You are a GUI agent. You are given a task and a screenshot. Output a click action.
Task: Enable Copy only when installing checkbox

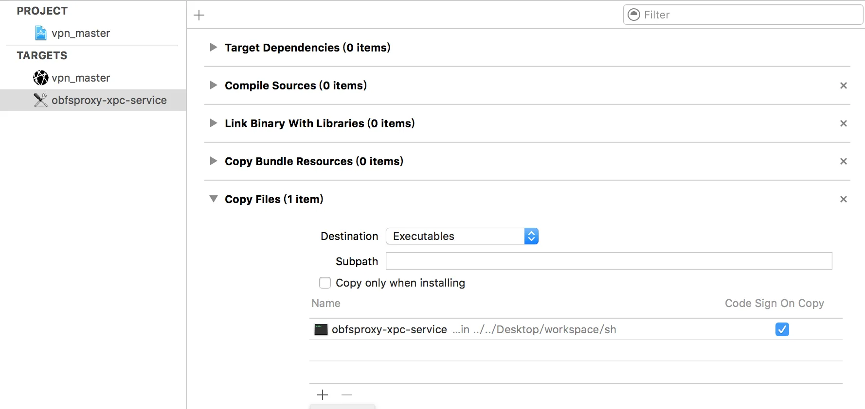[x=325, y=283]
